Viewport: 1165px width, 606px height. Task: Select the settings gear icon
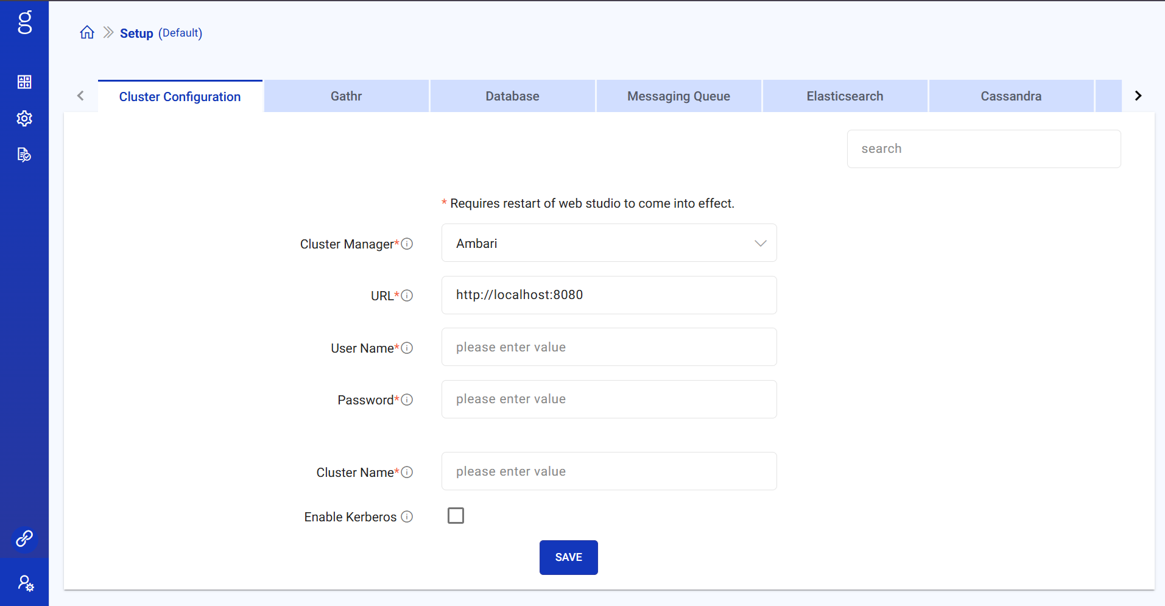pos(24,118)
